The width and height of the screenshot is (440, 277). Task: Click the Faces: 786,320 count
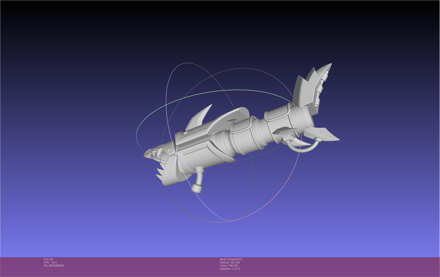(229, 266)
